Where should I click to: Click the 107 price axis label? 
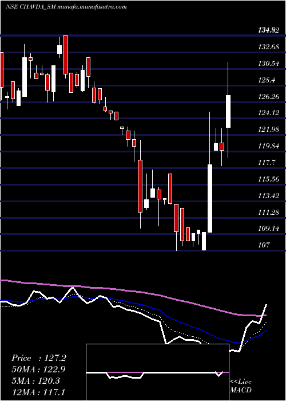tap(264, 245)
